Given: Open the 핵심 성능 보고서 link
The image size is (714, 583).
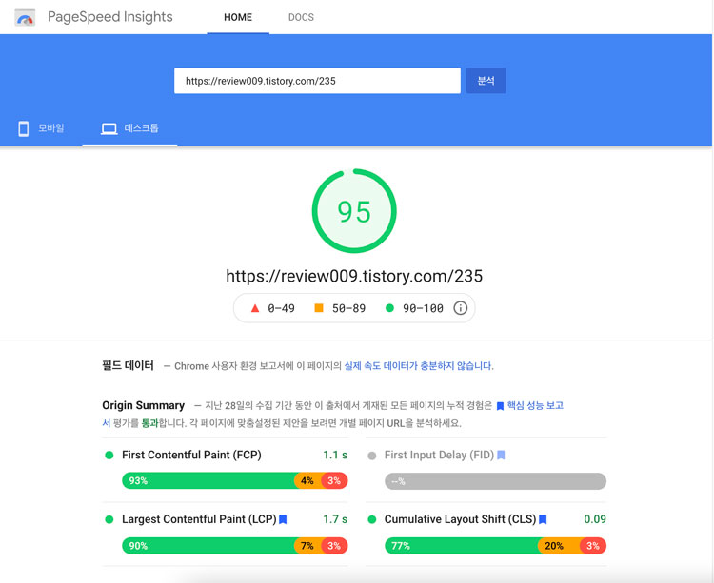Looking at the screenshot, I should tap(535, 406).
